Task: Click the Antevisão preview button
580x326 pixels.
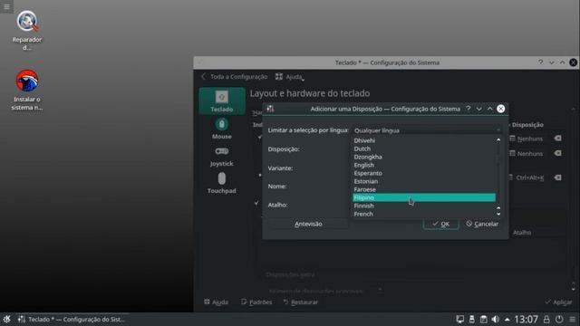Action: click(x=308, y=224)
